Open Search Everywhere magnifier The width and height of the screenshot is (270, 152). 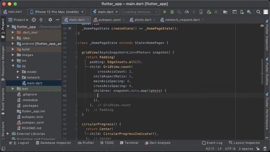[x=258, y=12]
